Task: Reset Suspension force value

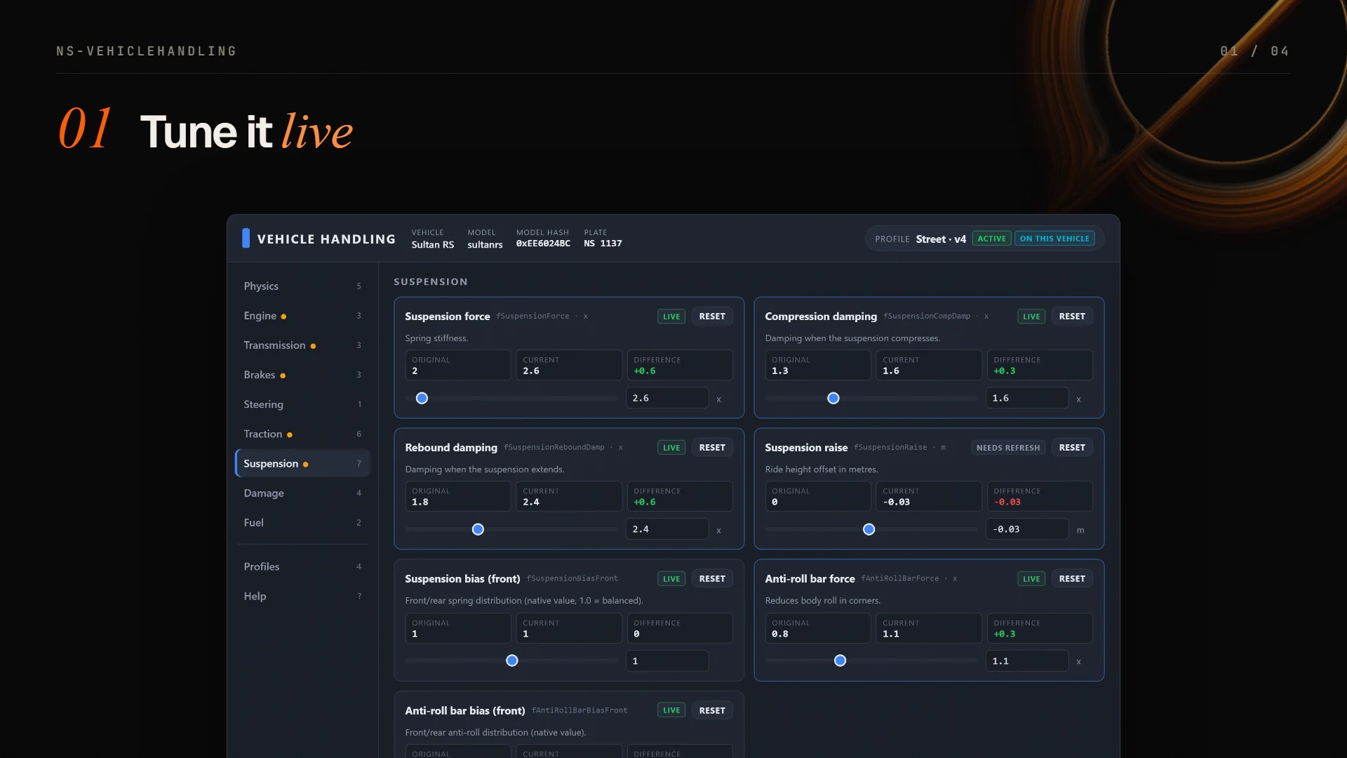Action: [712, 317]
